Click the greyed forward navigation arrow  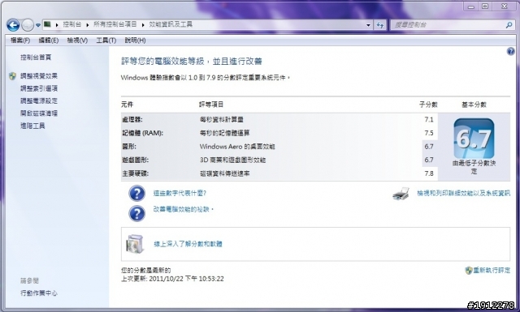click(x=28, y=25)
